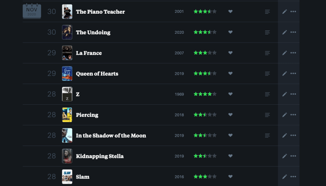Go to the In the Shadow of the Moon title

(x=111, y=135)
